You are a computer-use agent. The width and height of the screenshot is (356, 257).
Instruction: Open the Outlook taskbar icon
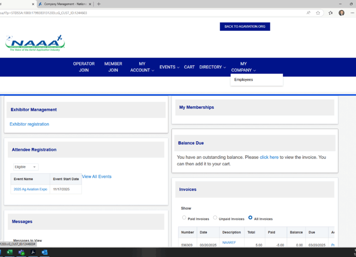[44, 252]
